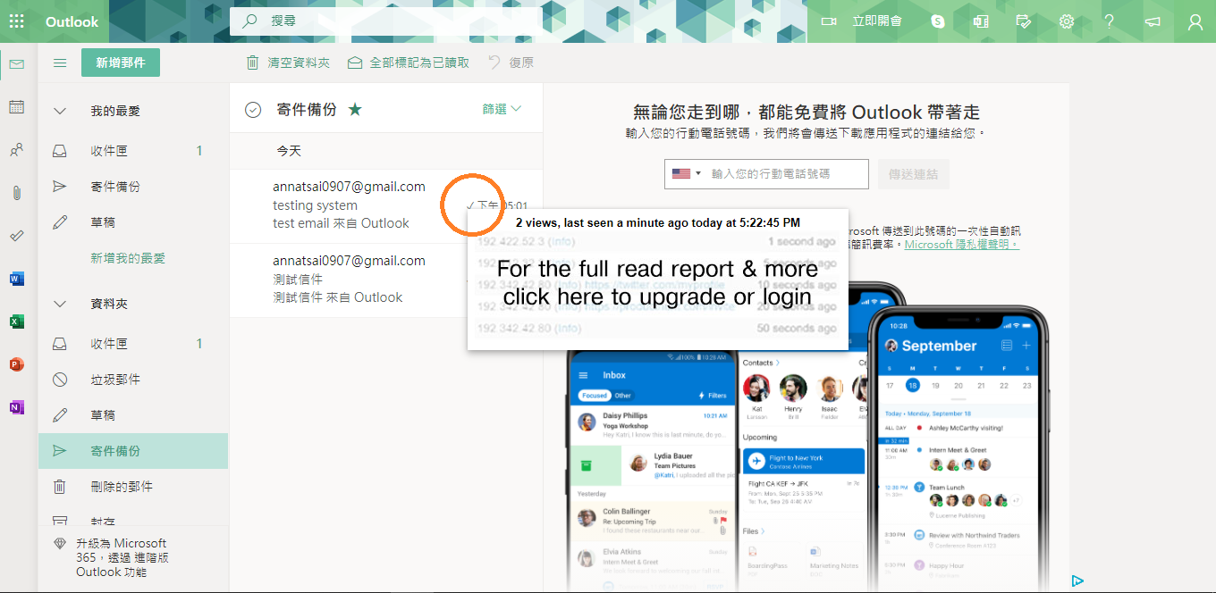Viewport: 1216px width, 593px height.
Task: Open the 刪除的郵件 folder
Action: point(133,487)
